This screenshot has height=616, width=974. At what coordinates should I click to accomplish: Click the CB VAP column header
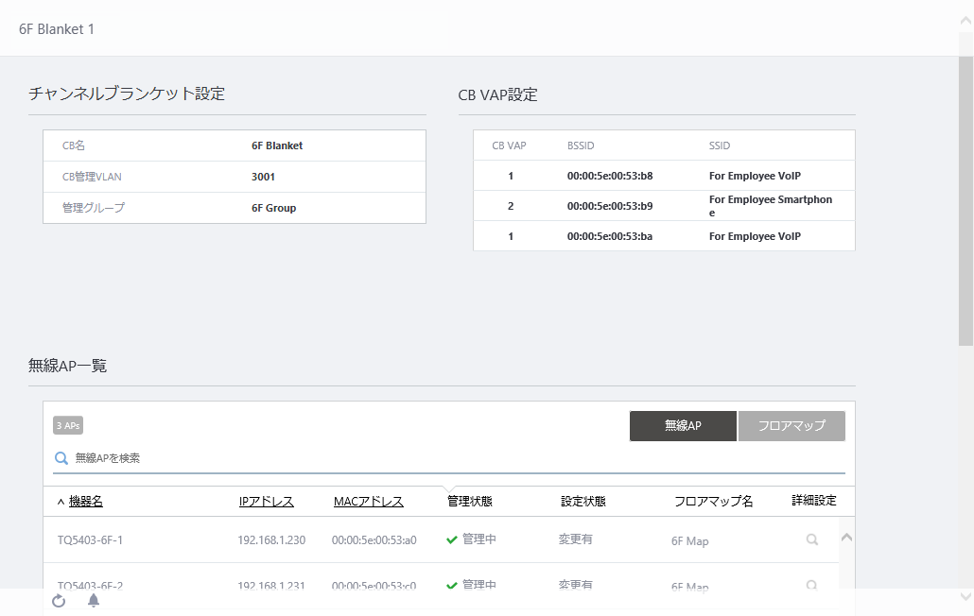pyautogui.click(x=509, y=145)
